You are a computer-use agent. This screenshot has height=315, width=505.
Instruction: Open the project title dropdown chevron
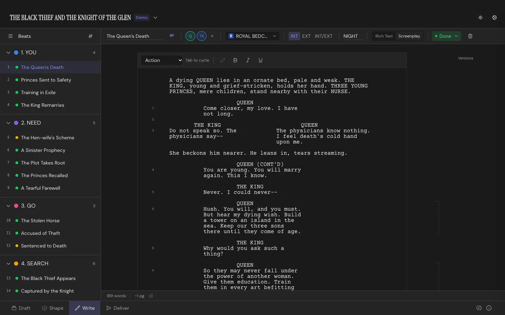[155, 17]
